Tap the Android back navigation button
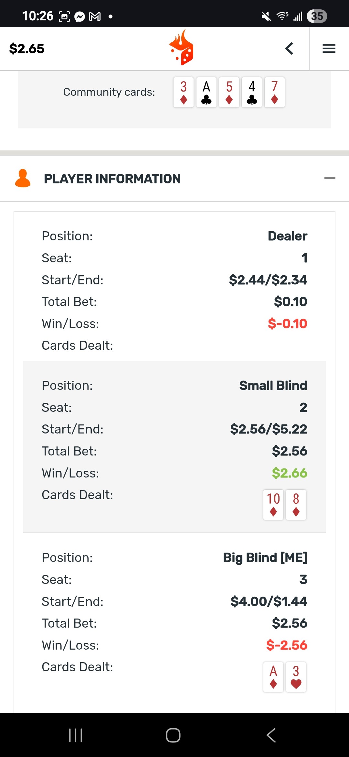Viewport: 349px width, 757px height. coord(271,735)
